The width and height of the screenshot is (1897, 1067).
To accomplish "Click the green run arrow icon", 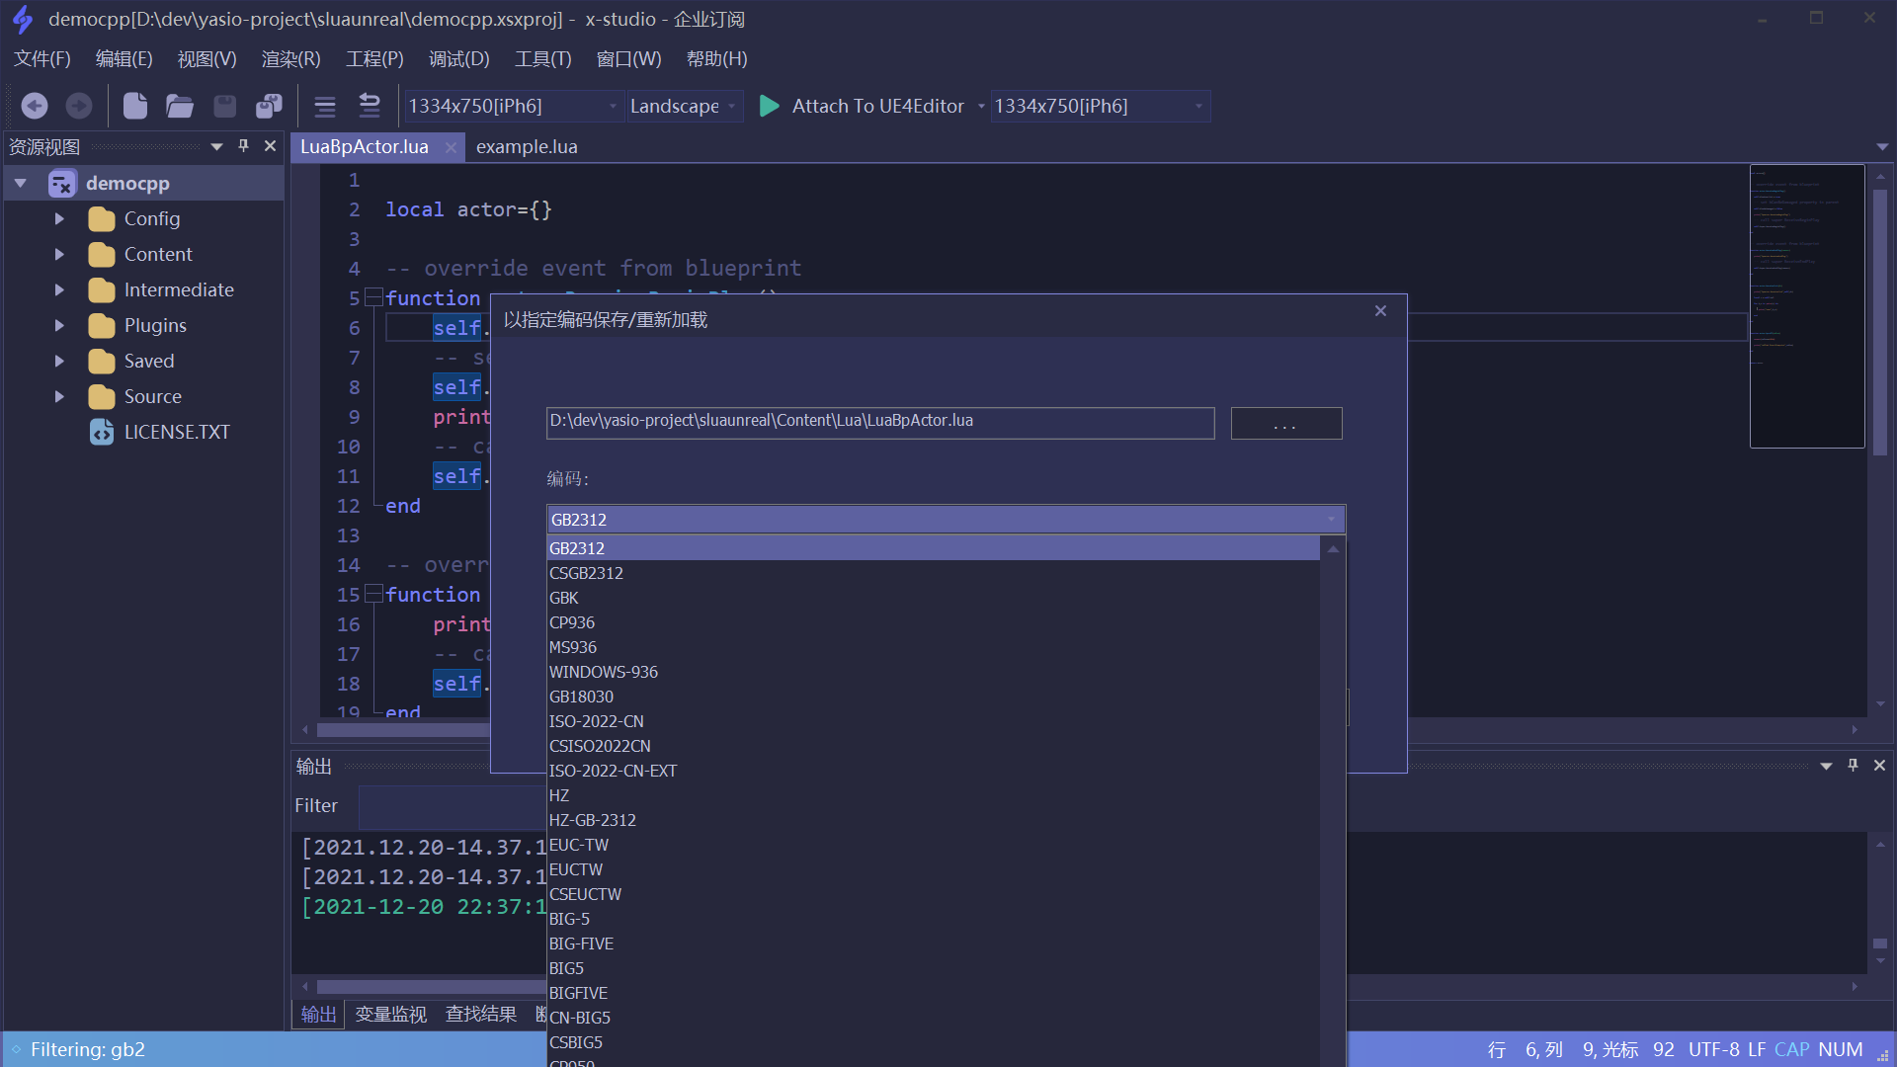I will point(769,106).
